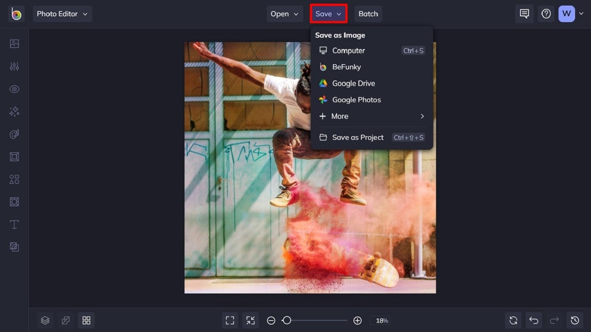
Task: Open the Layers panel icon
Action: tap(45, 320)
